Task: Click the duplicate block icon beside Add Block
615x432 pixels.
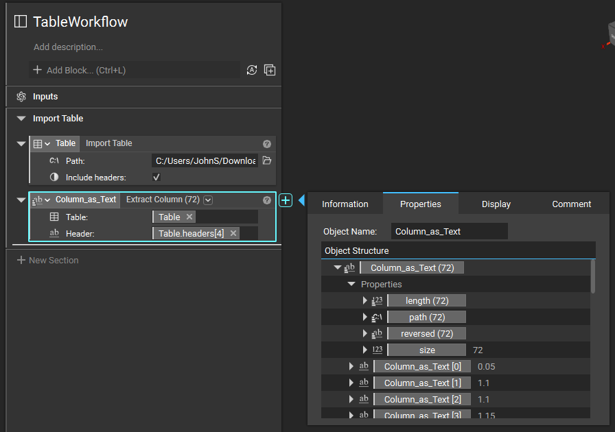Action: tap(270, 70)
